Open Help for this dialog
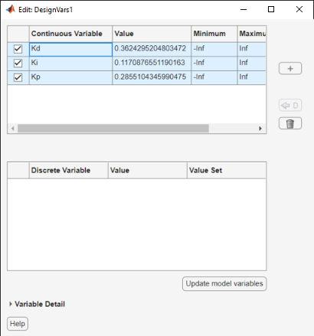 (x=18, y=324)
